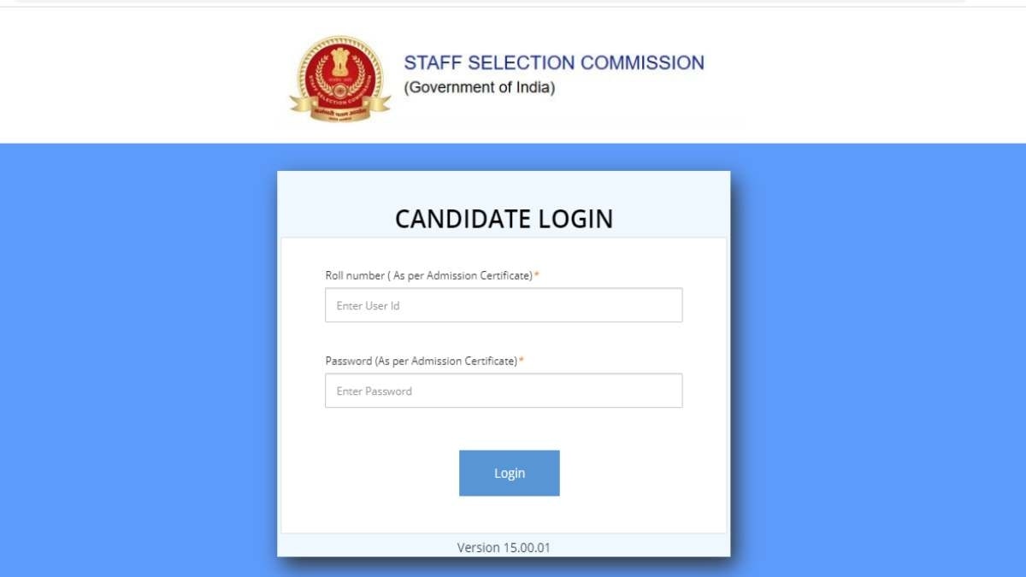Click the golden ribbon banner under the emblem
The image size is (1026, 577).
click(340, 109)
